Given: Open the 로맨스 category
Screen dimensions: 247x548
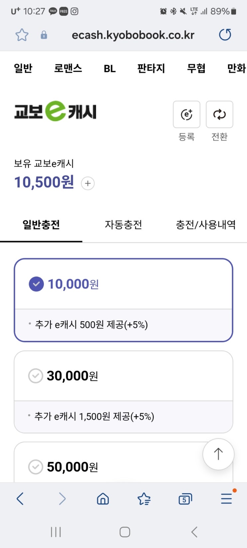Looking at the screenshot, I should [68, 68].
